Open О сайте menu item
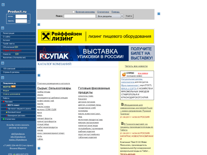 point(18,37)
